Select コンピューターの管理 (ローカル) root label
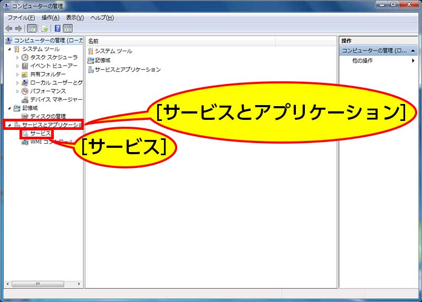422x302 pixels. (48, 41)
